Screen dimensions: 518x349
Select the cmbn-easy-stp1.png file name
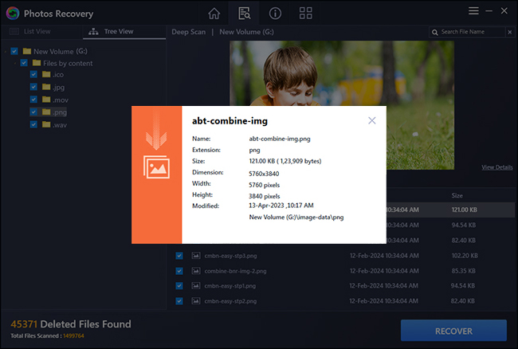click(x=230, y=286)
